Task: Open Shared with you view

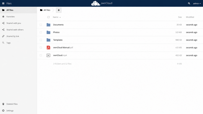Action: (18, 23)
